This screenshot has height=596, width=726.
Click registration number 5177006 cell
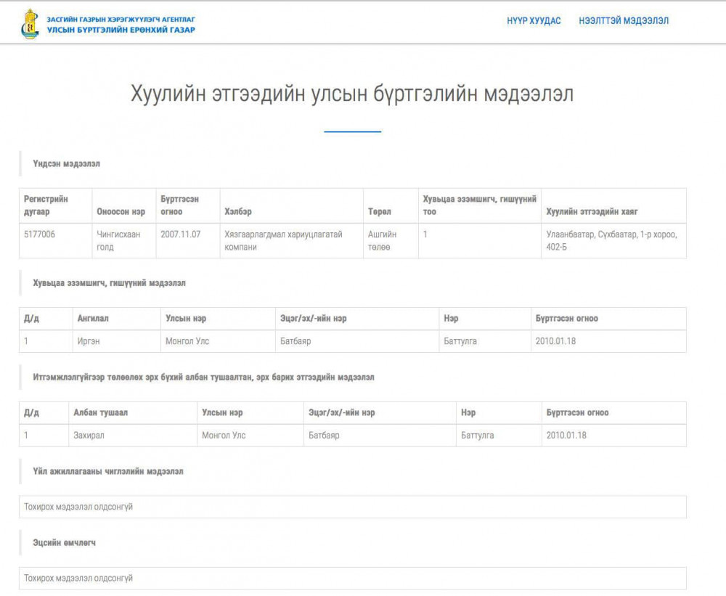pyautogui.click(x=39, y=234)
